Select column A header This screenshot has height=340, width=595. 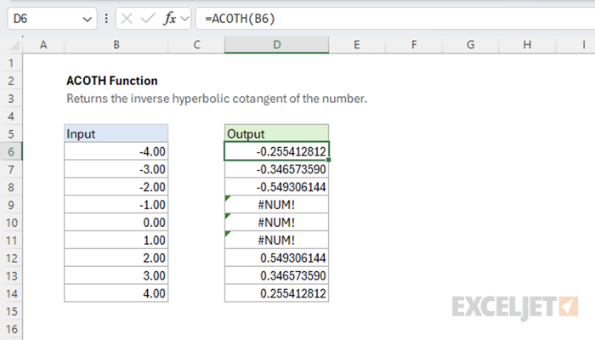click(x=43, y=45)
